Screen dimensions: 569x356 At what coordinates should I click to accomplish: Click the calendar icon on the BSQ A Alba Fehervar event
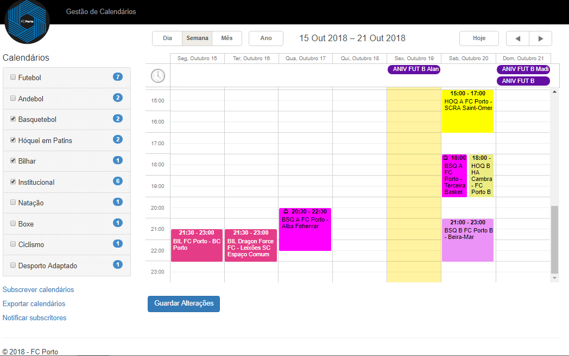287,211
